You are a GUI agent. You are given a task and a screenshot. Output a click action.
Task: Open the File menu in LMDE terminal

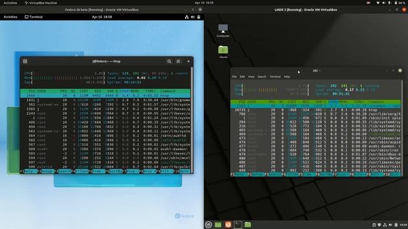click(234, 76)
